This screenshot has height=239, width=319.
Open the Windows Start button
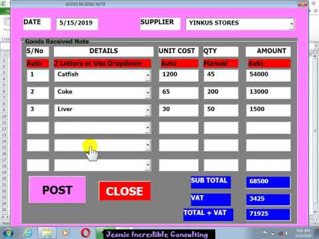[8, 233]
